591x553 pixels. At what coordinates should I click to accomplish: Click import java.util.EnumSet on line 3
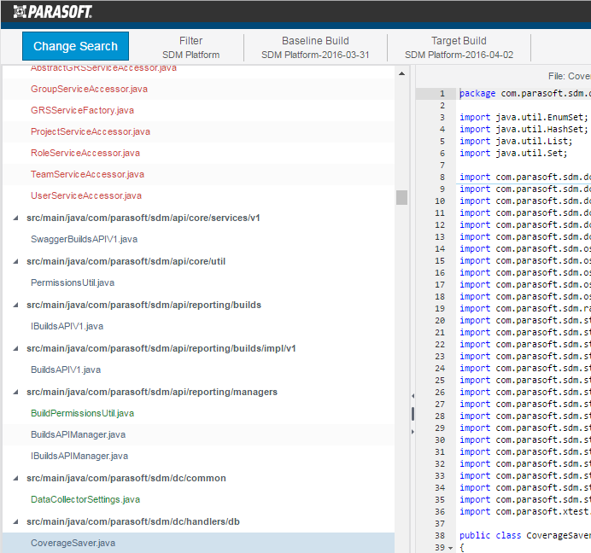[x=524, y=117]
